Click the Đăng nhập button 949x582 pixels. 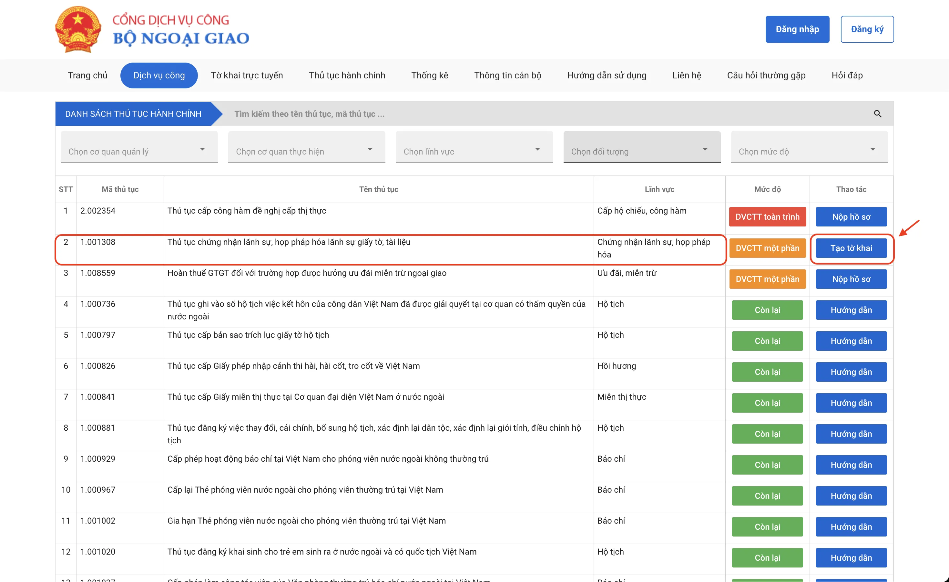point(797,29)
